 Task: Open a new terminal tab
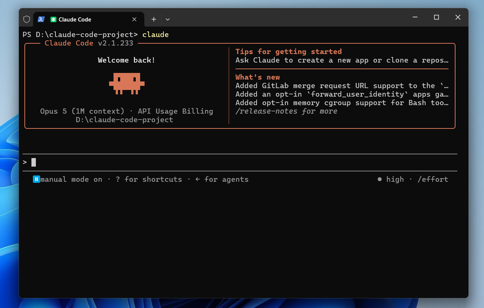pyautogui.click(x=154, y=19)
